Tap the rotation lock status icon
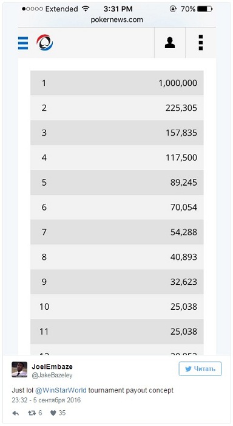233x426 pixels. point(173,9)
